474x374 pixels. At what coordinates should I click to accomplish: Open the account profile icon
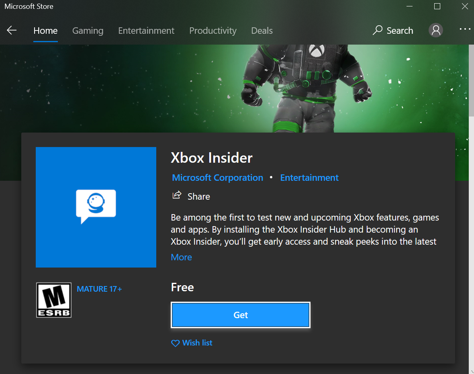[436, 30]
